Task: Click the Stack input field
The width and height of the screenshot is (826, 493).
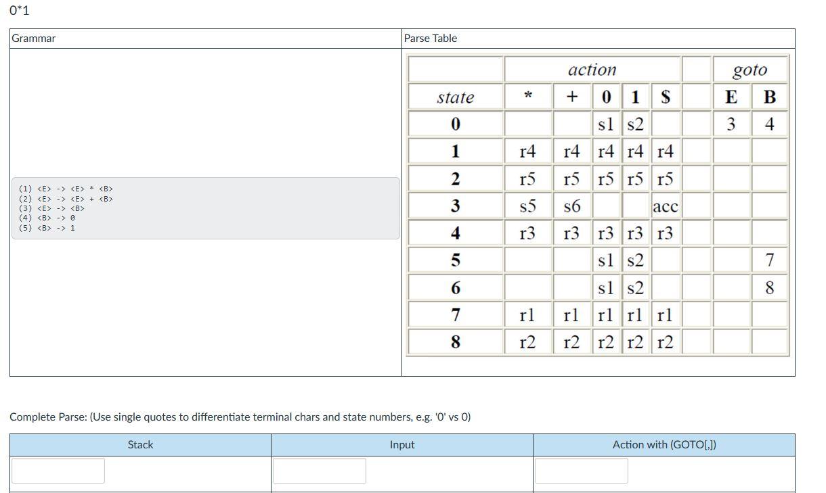Action: point(58,470)
